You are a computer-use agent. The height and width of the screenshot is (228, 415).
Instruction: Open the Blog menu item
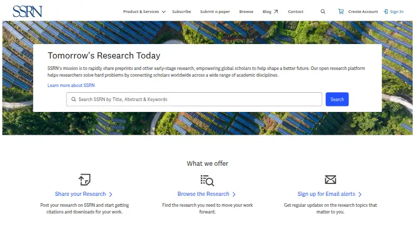[x=267, y=11]
